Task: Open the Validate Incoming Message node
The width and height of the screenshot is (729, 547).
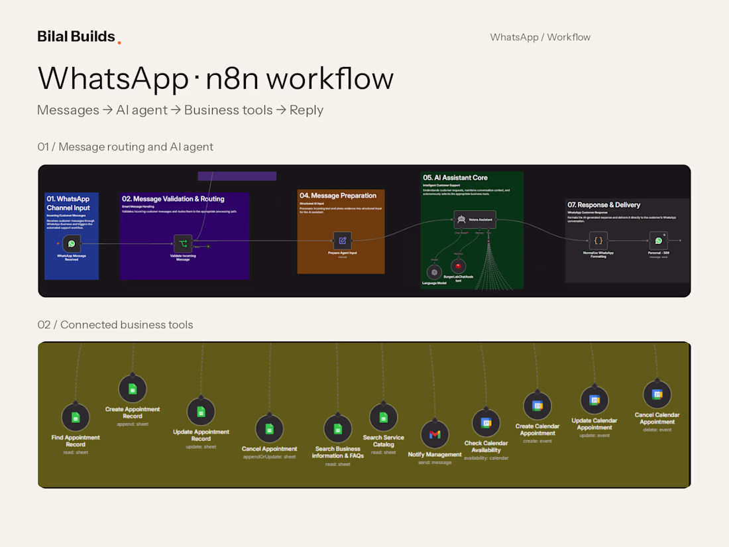Action: click(183, 243)
